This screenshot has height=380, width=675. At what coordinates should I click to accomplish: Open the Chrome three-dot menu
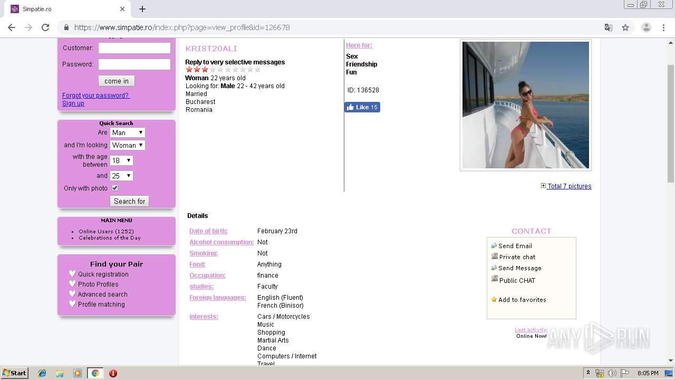point(663,27)
